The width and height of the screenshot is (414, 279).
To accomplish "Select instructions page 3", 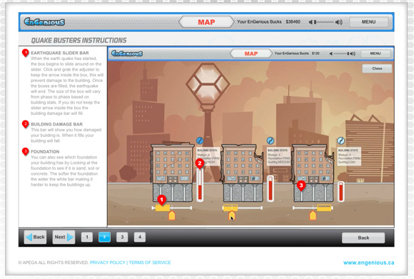I will tap(122, 237).
